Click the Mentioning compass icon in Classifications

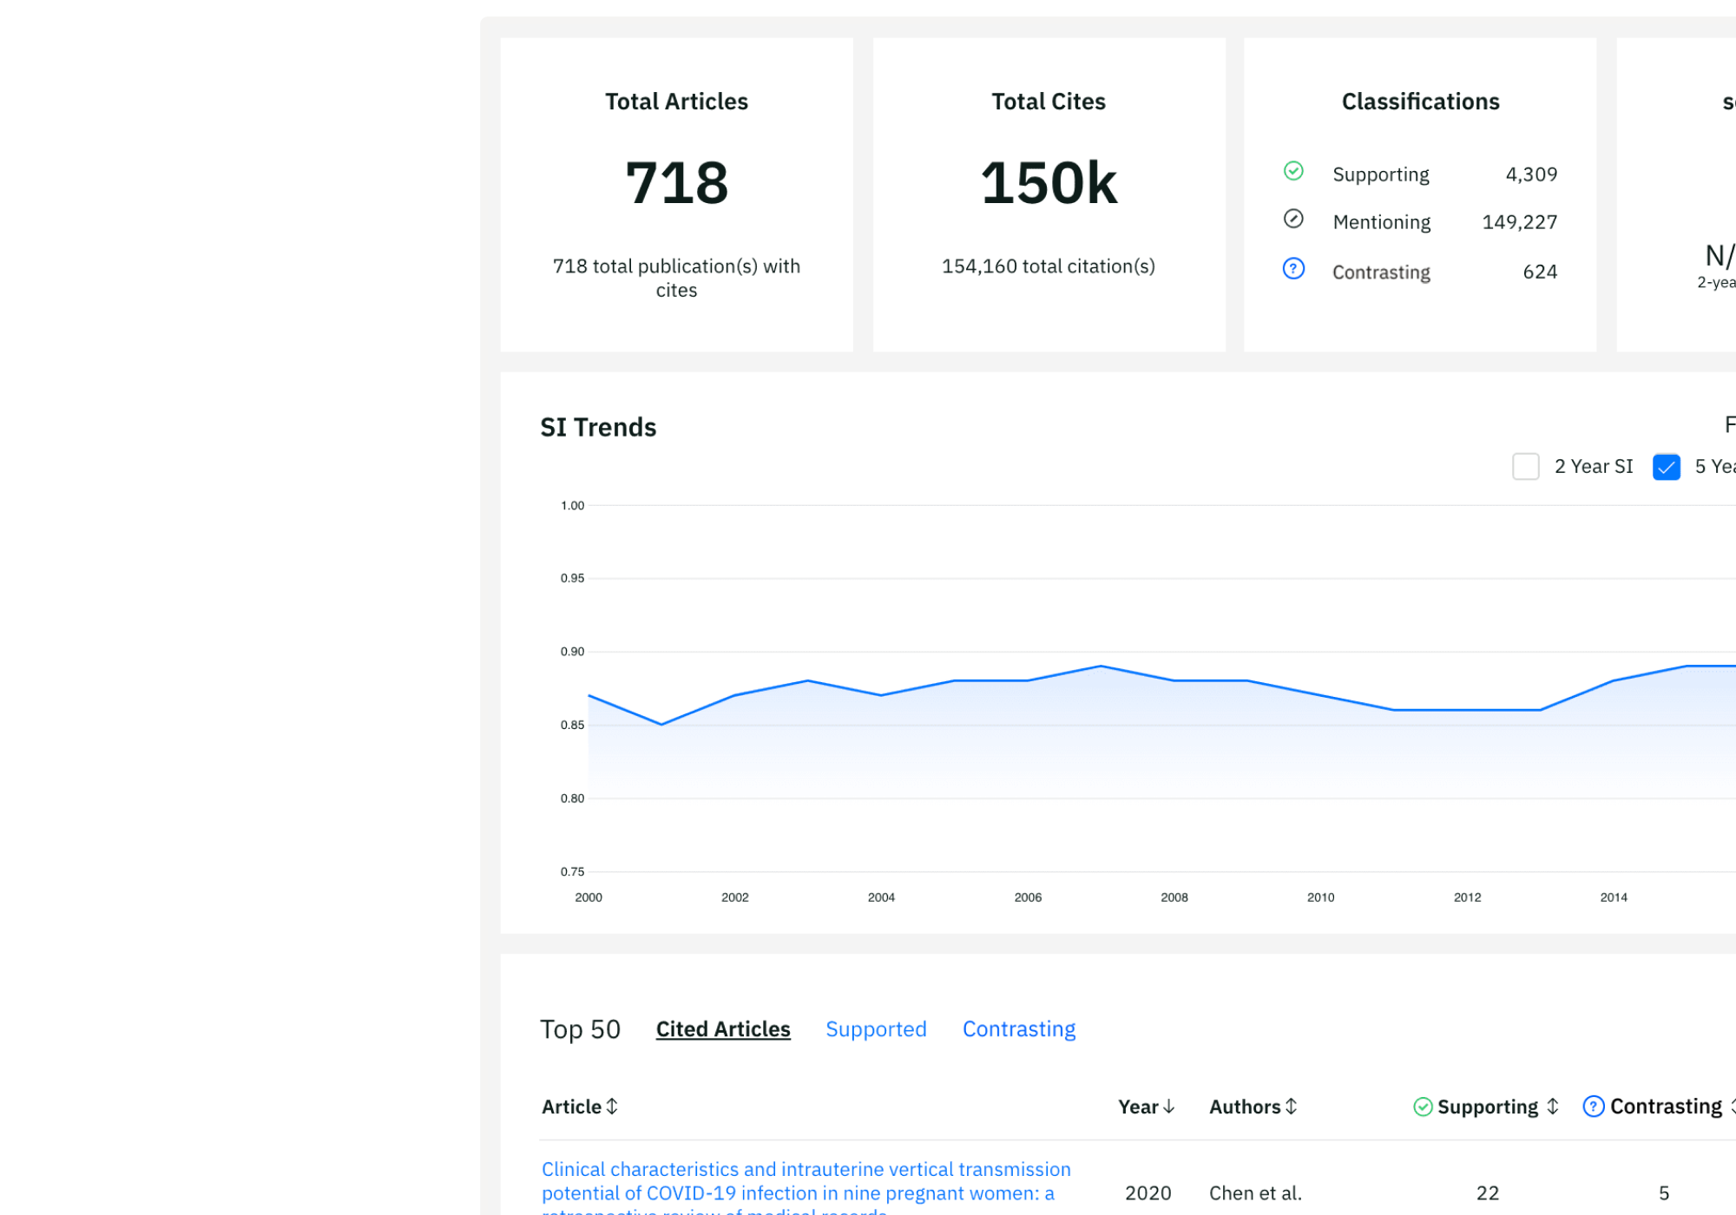tap(1293, 219)
